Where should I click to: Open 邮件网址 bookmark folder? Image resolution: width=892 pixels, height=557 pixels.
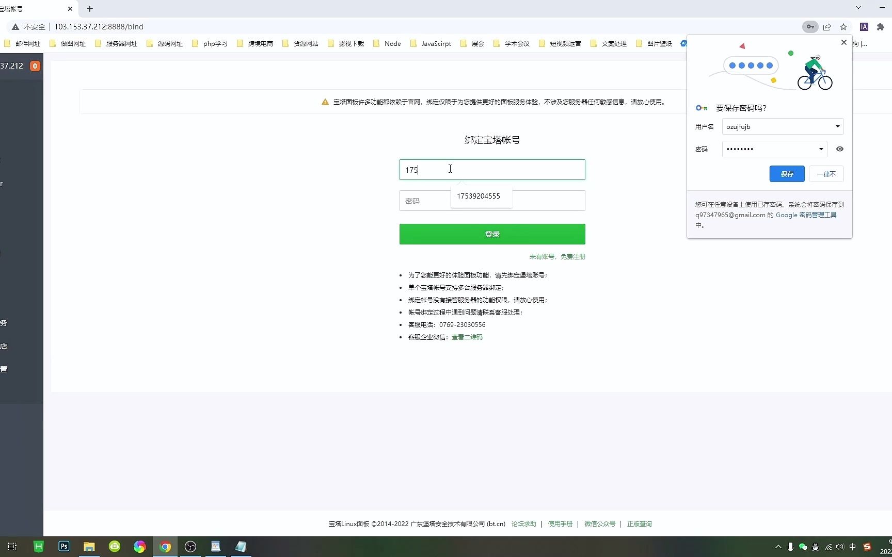(23, 43)
